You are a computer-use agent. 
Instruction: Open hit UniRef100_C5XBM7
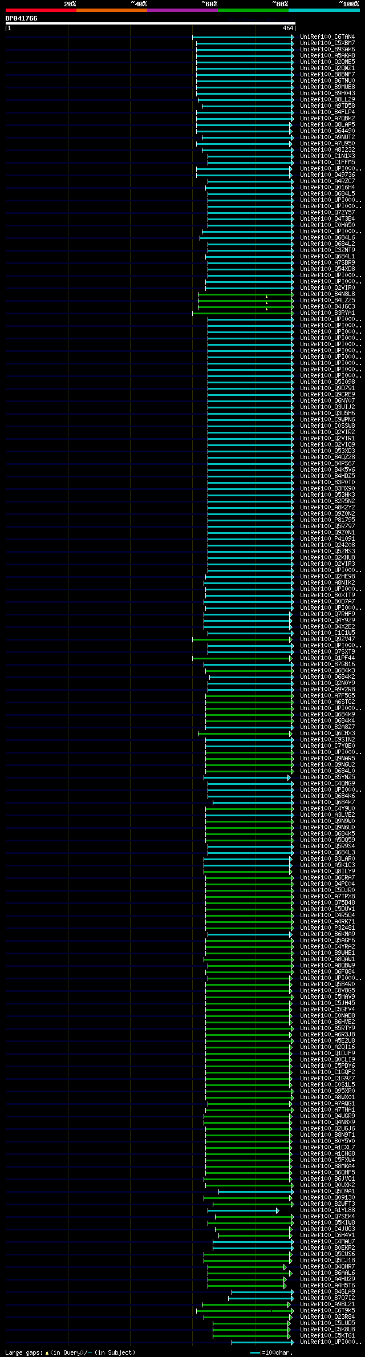[327, 43]
